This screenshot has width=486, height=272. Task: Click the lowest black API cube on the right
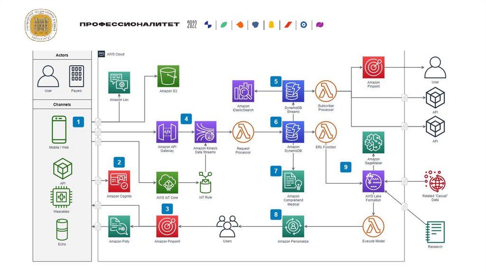click(435, 127)
